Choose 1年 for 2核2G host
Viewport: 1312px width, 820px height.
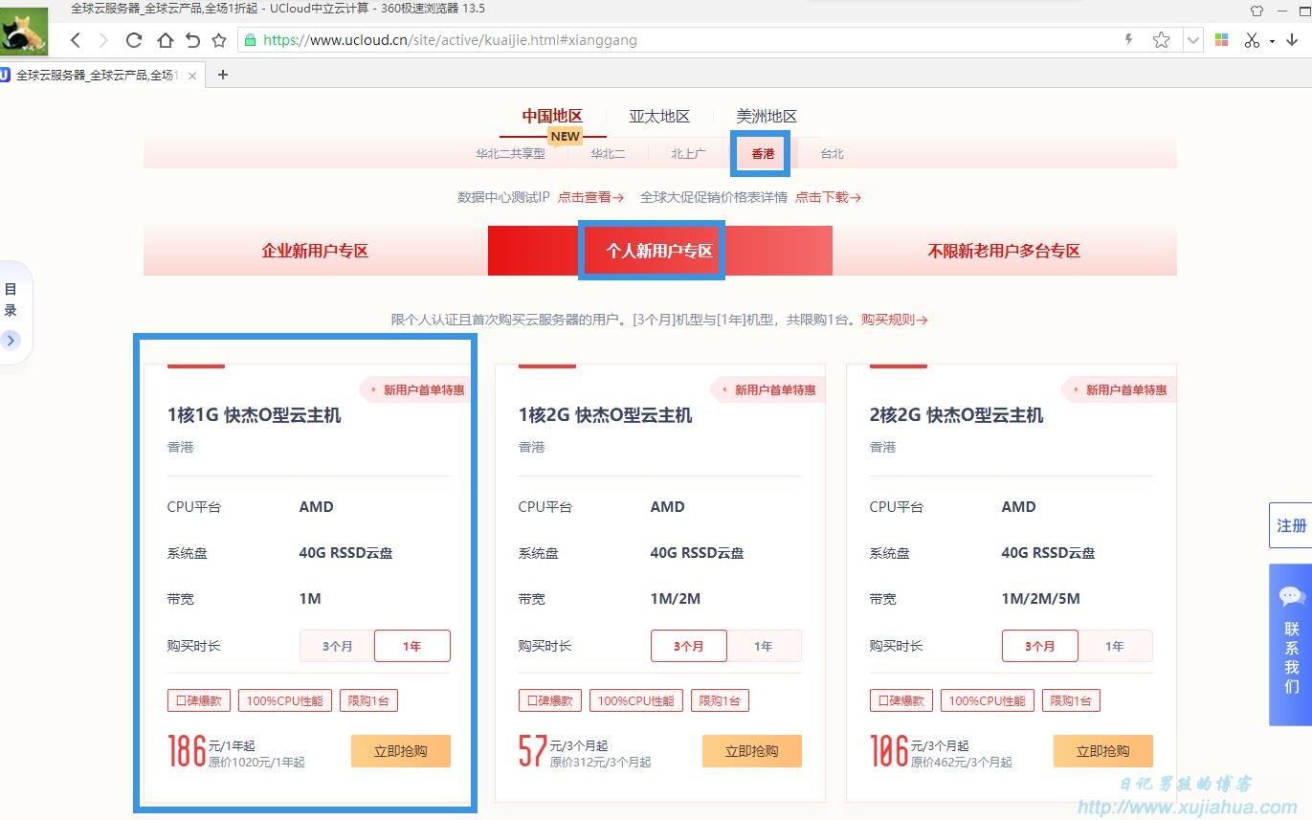point(1114,647)
